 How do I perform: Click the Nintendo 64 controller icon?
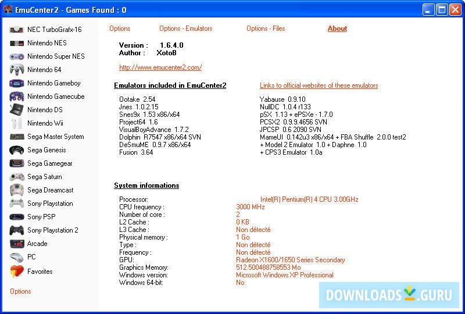(17, 69)
